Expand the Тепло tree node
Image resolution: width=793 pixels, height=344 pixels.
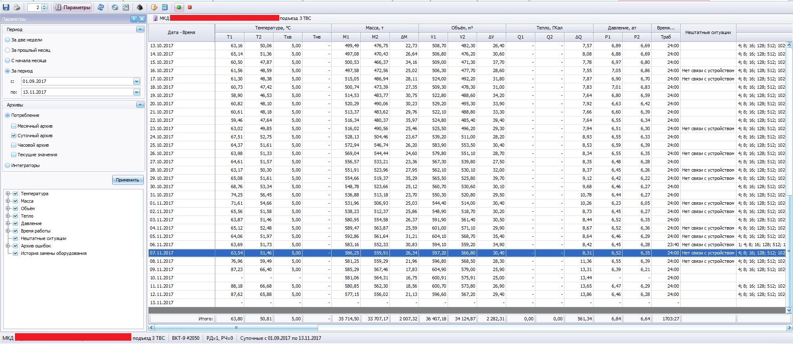pyautogui.click(x=7, y=216)
